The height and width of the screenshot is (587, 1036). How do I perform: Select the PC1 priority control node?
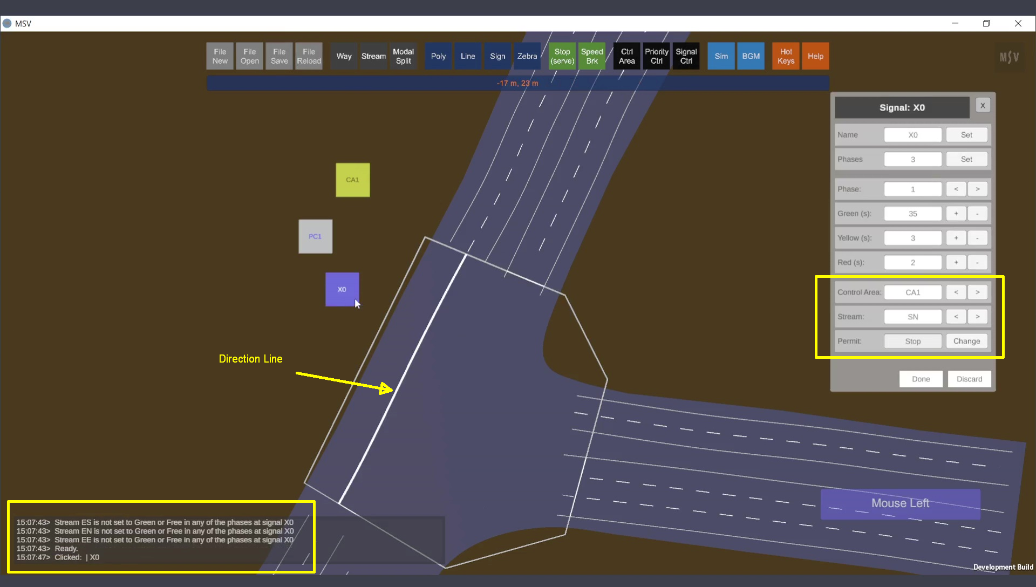pos(315,236)
